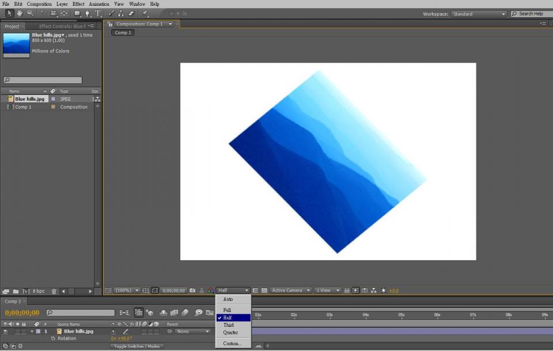Select the Horizontal Type tool
Viewport: 553px width, 351px height.
click(x=97, y=13)
